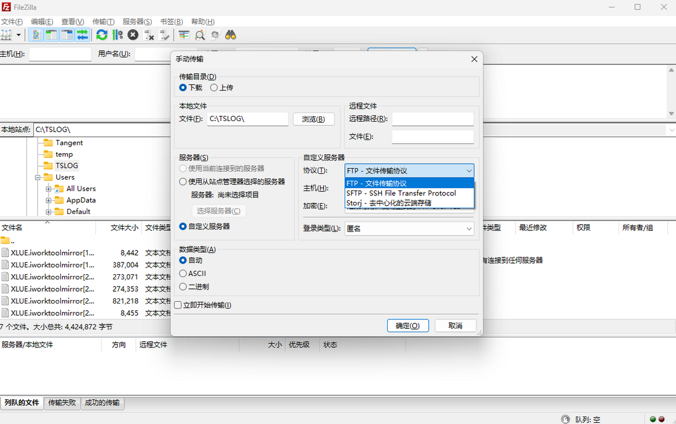Select the file sized 821,218

[x=86, y=301]
